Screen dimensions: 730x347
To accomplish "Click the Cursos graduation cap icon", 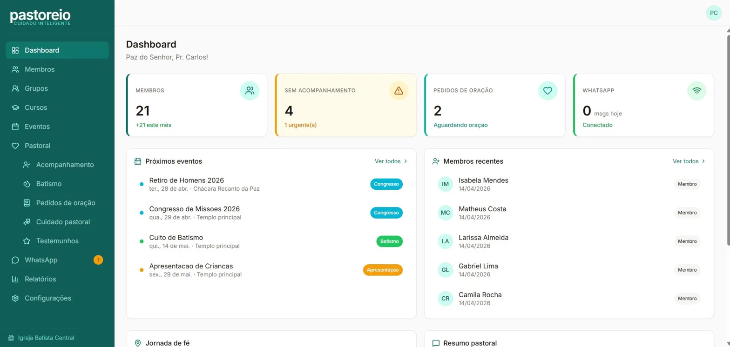I will coord(15,107).
